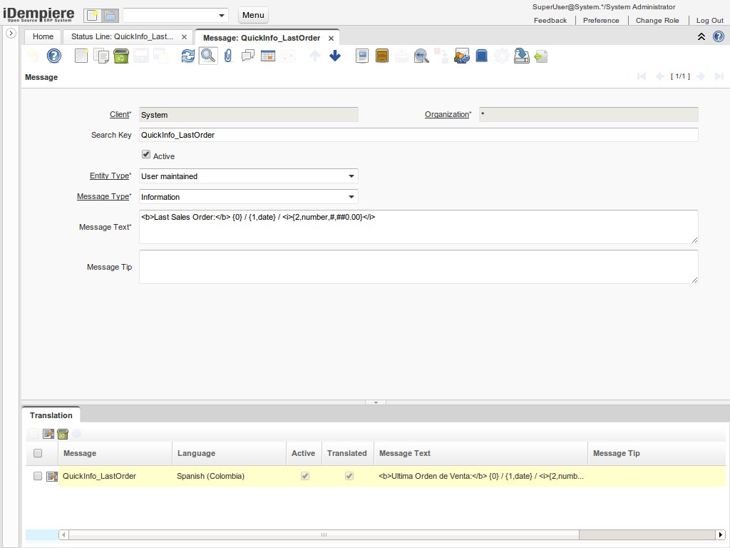Open the Menu button
Viewport: 730px width, 548px height.
253,15
